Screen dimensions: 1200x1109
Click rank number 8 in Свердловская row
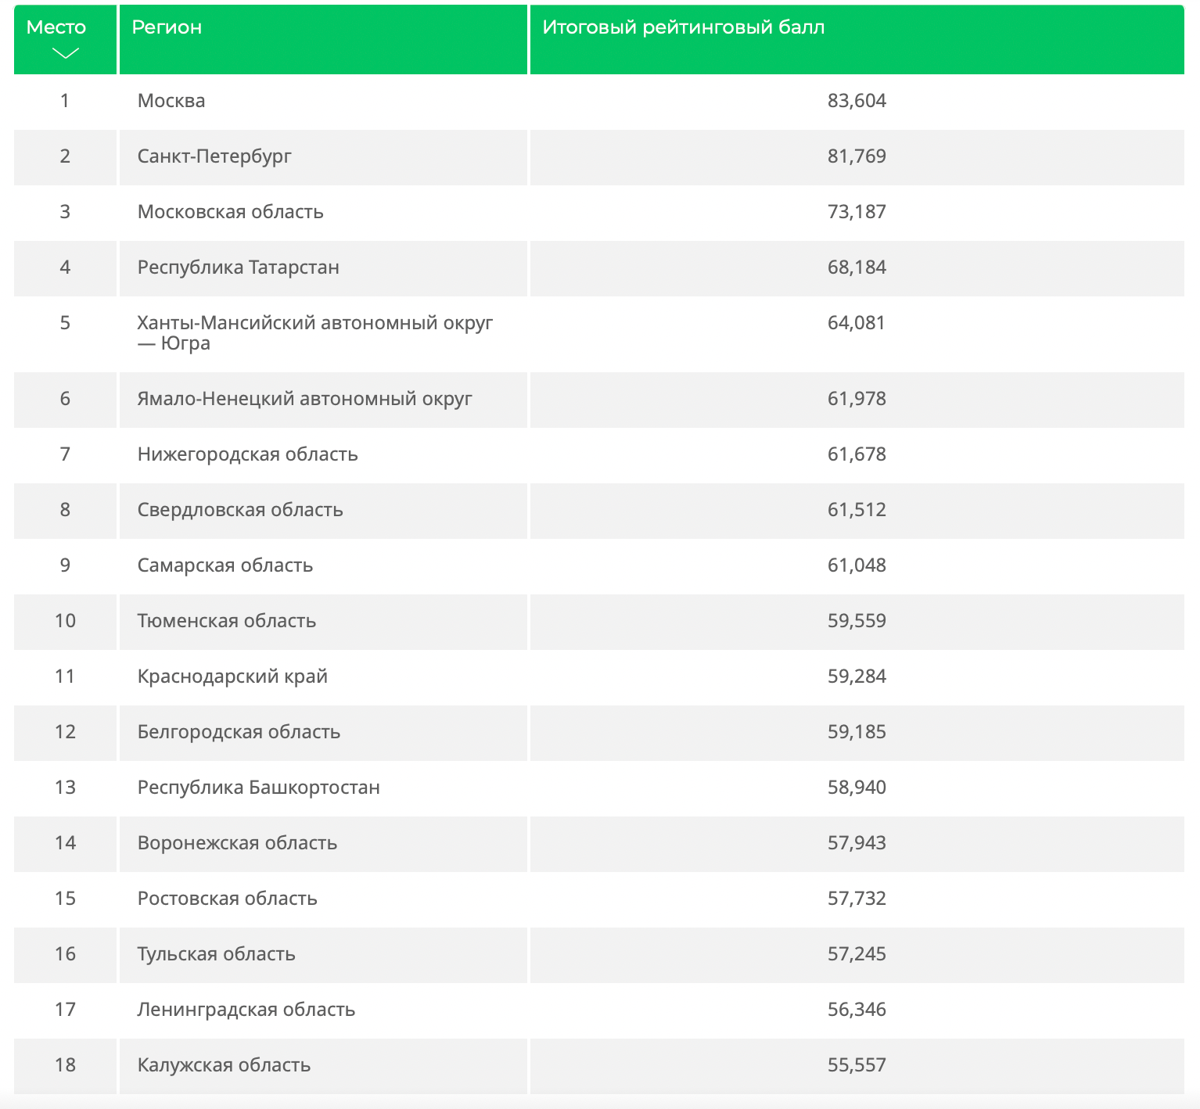(65, 510)
